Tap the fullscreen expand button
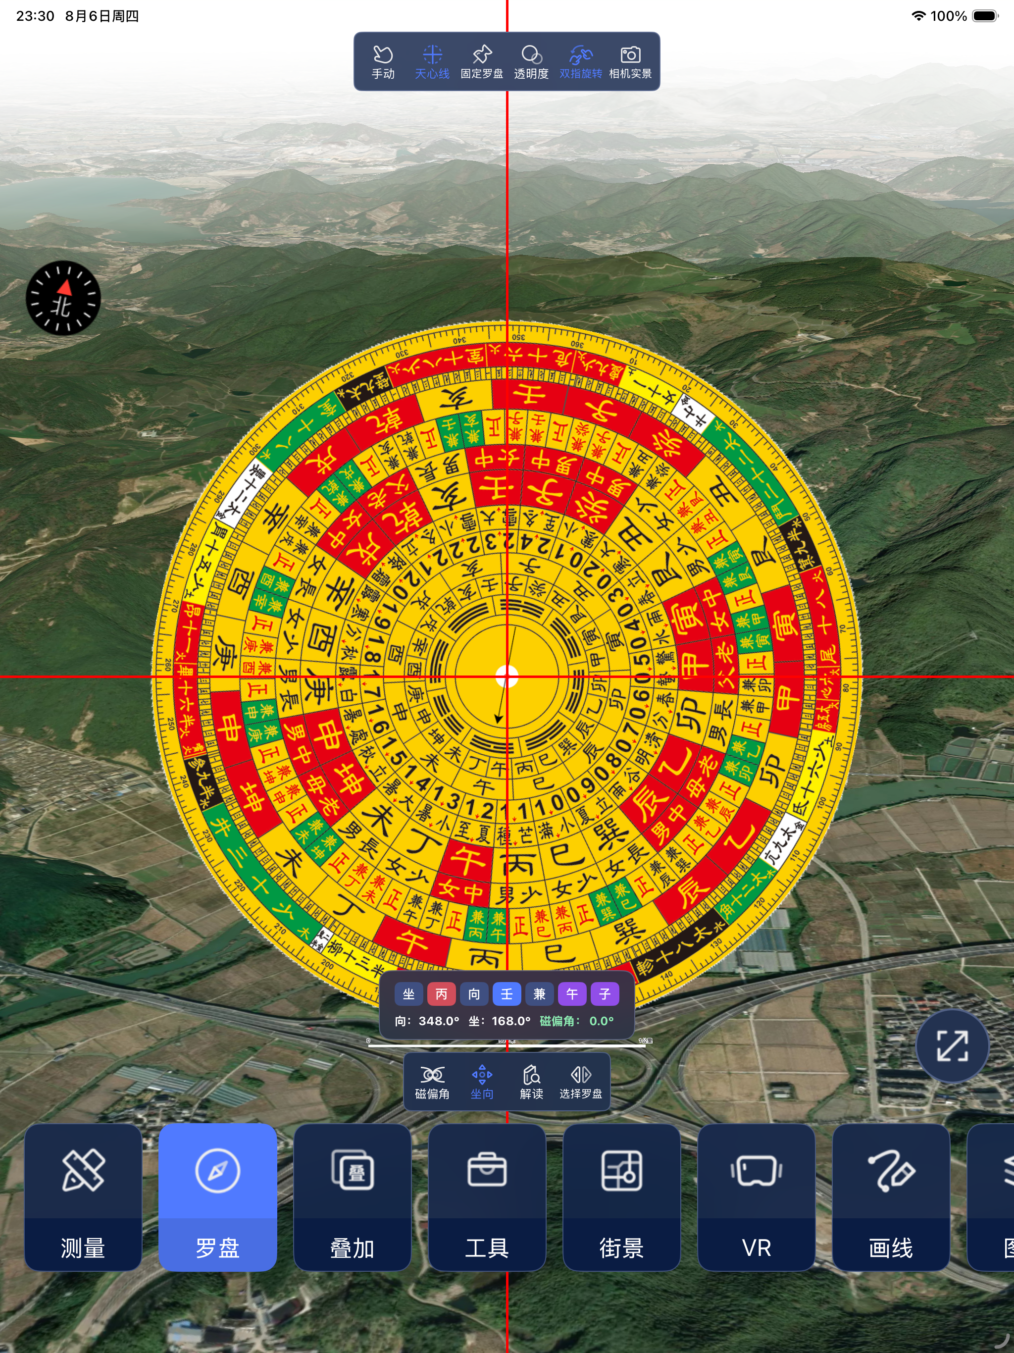 (952, 1046)
